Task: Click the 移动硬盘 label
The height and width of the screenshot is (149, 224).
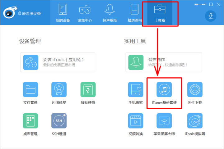Action: click(88, 103)
